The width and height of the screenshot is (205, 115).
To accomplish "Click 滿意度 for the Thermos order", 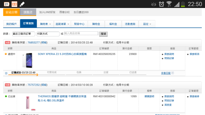I will pos(168,105).
